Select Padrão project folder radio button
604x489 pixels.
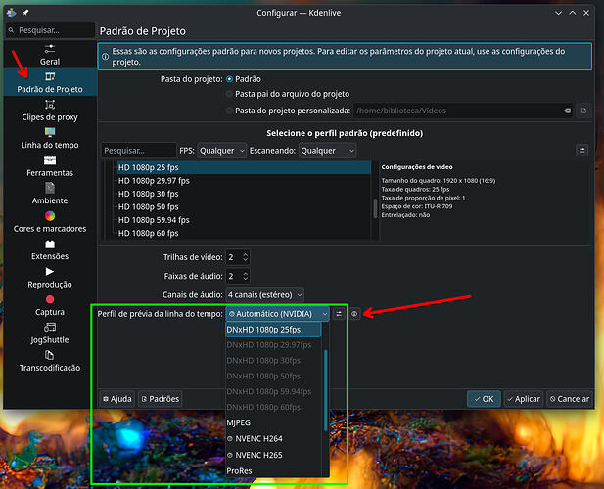click(x=231, y=78)
